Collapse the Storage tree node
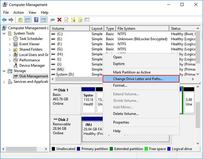Screen dimensions: 203x159 click(x=4, y=71)
